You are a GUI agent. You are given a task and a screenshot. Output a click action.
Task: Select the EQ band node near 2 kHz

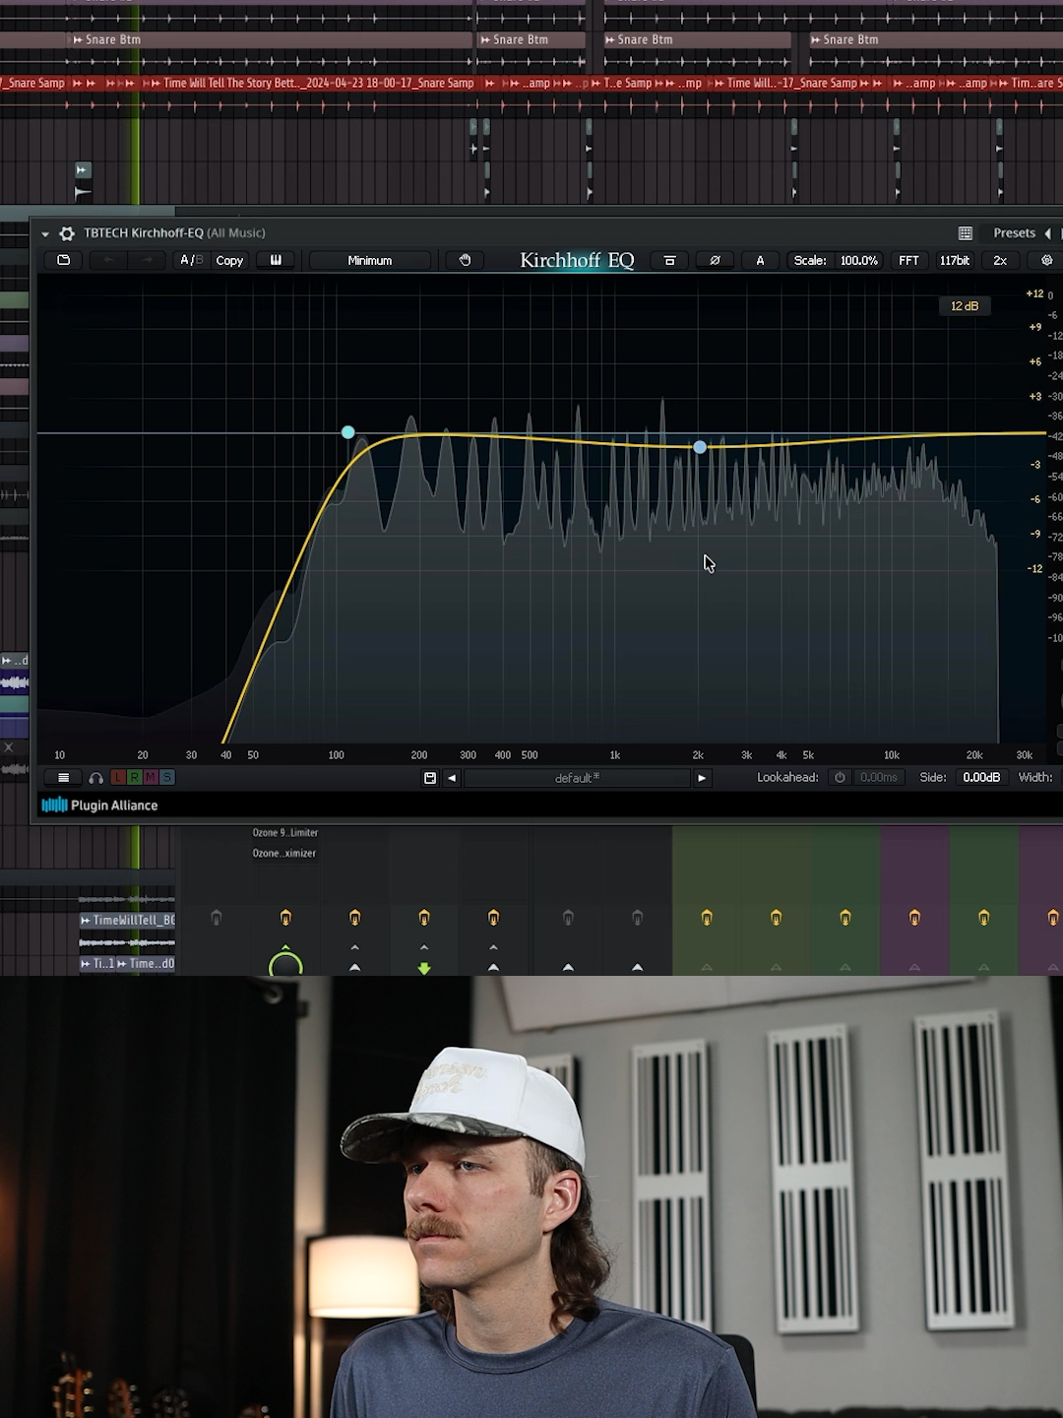(700, 447)
